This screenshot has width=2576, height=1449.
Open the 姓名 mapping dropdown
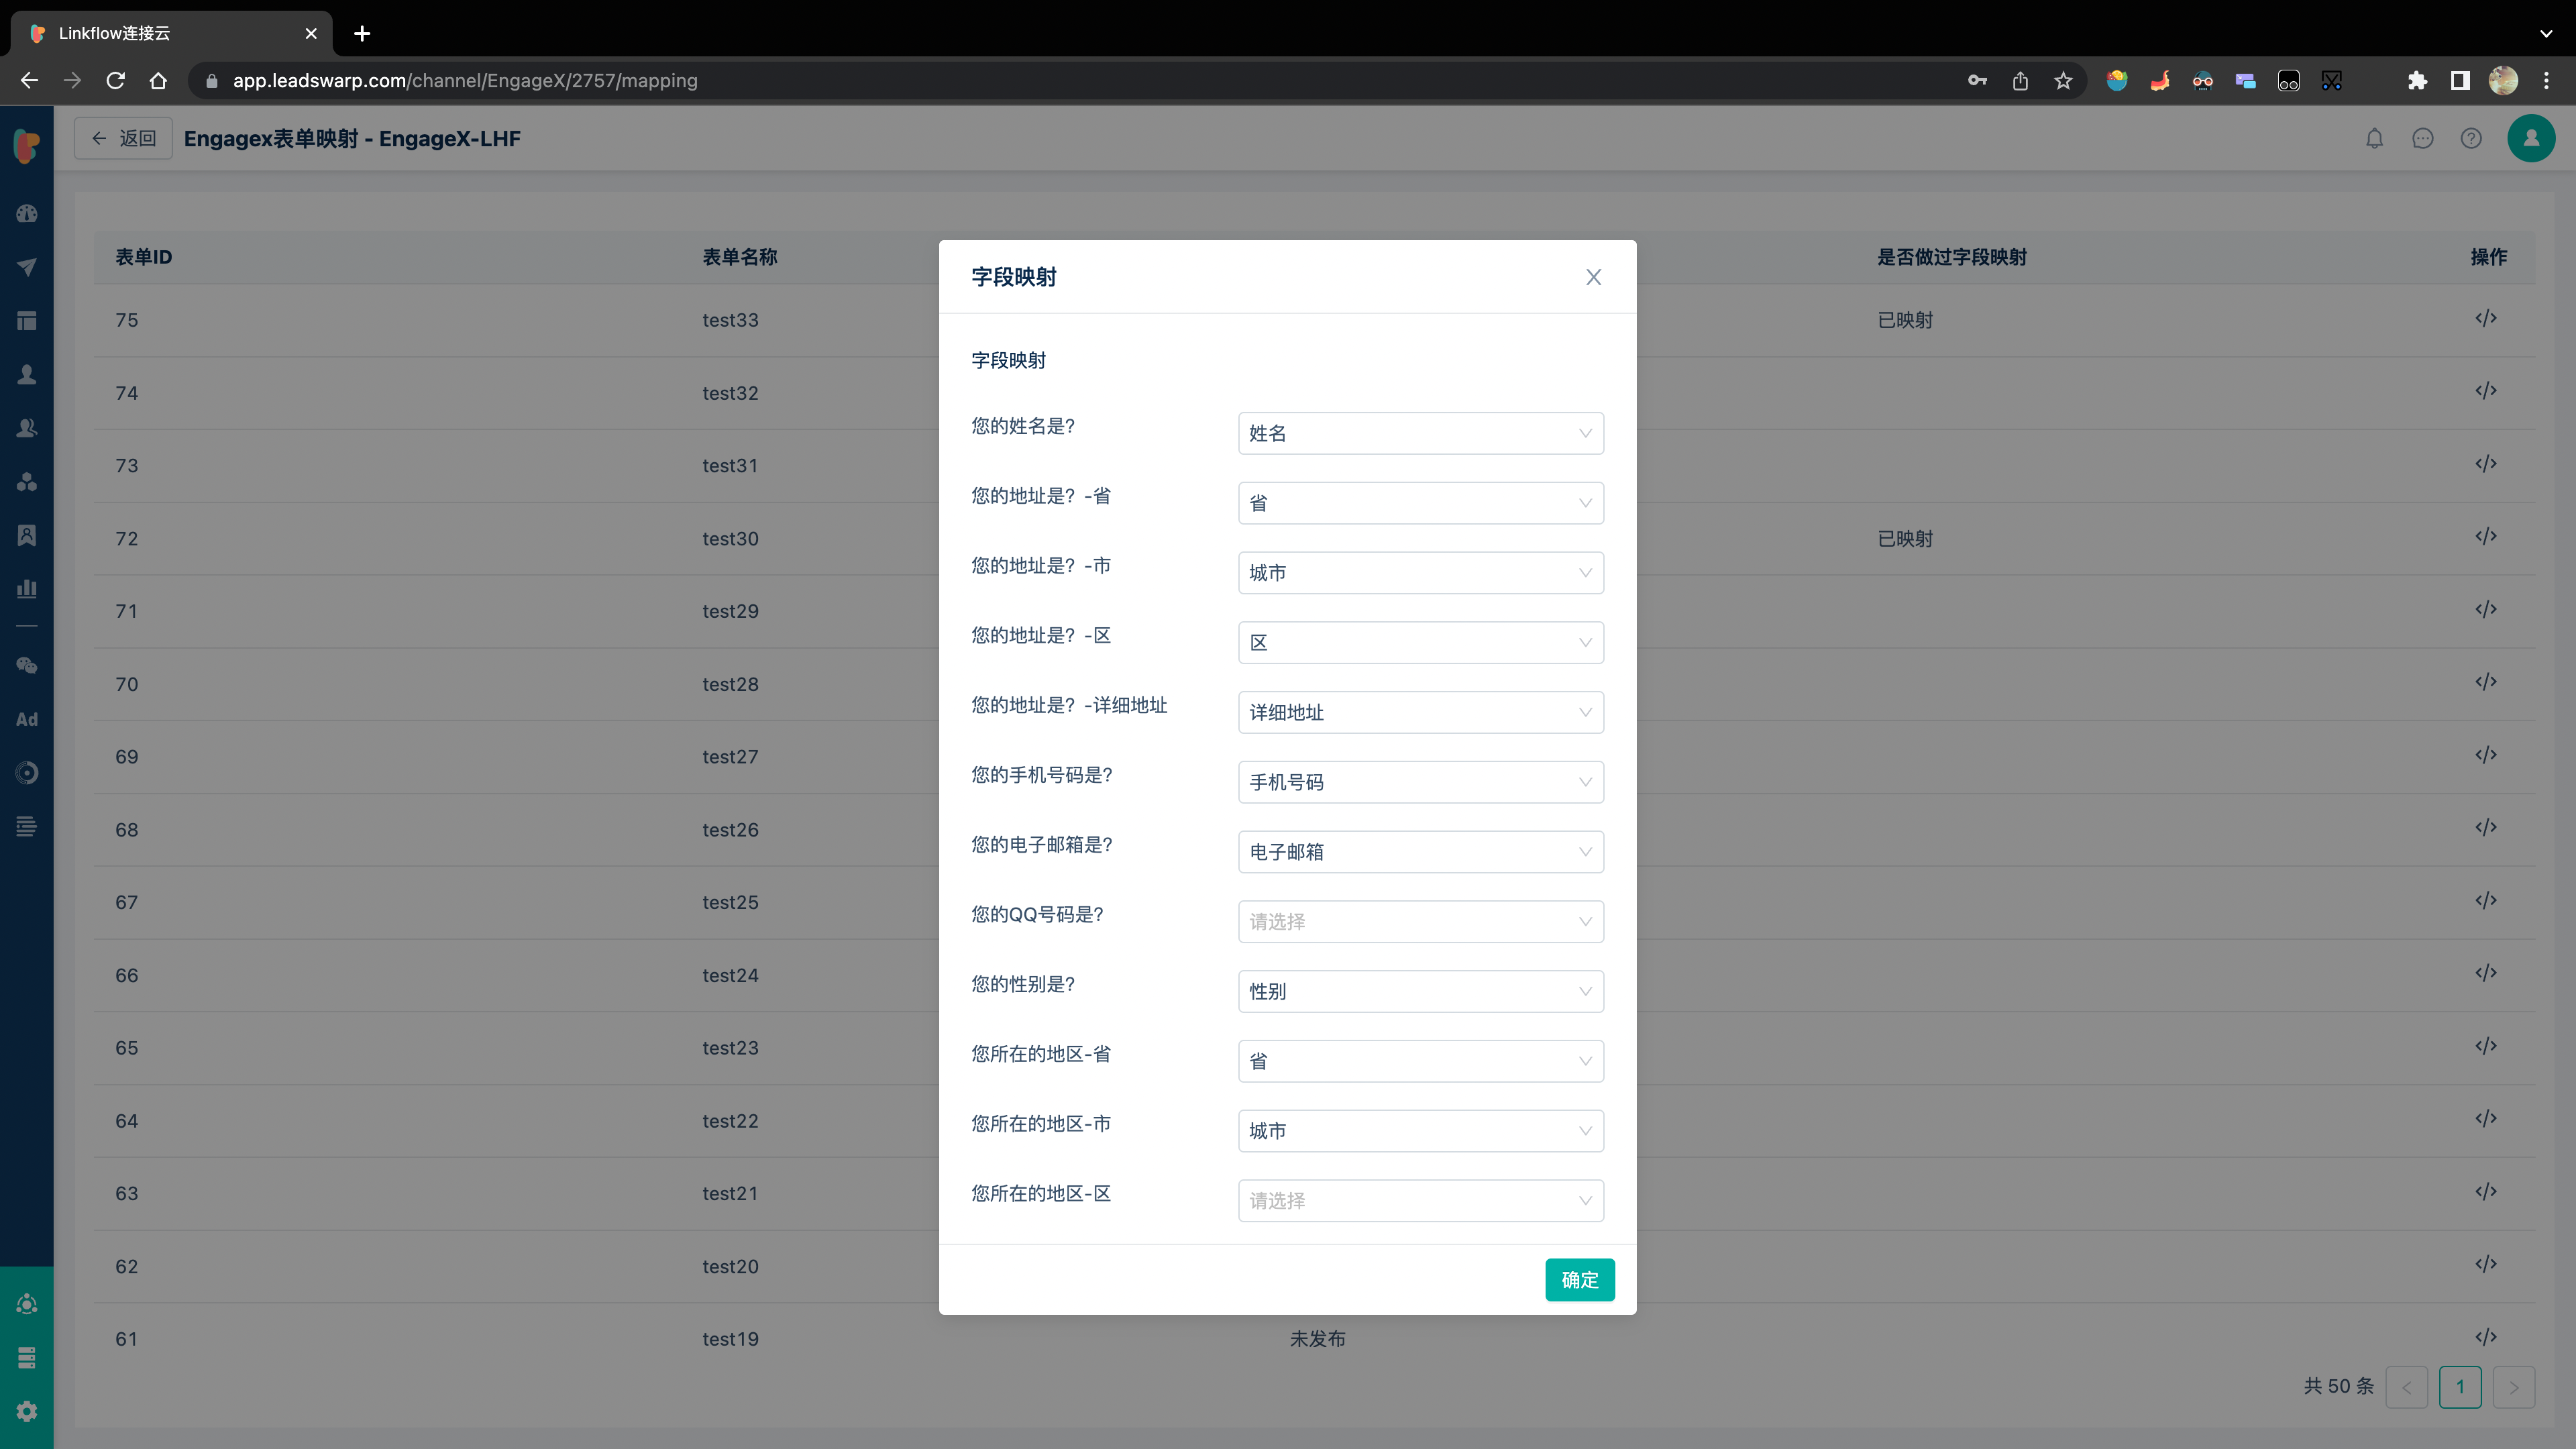[1420, 433]
